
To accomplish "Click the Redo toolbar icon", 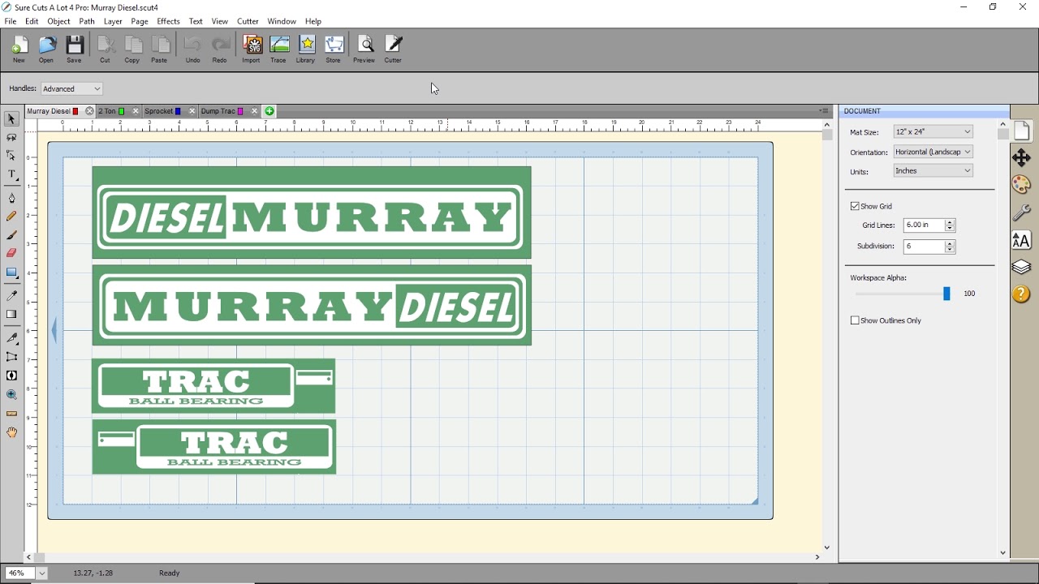I will 220,49.
